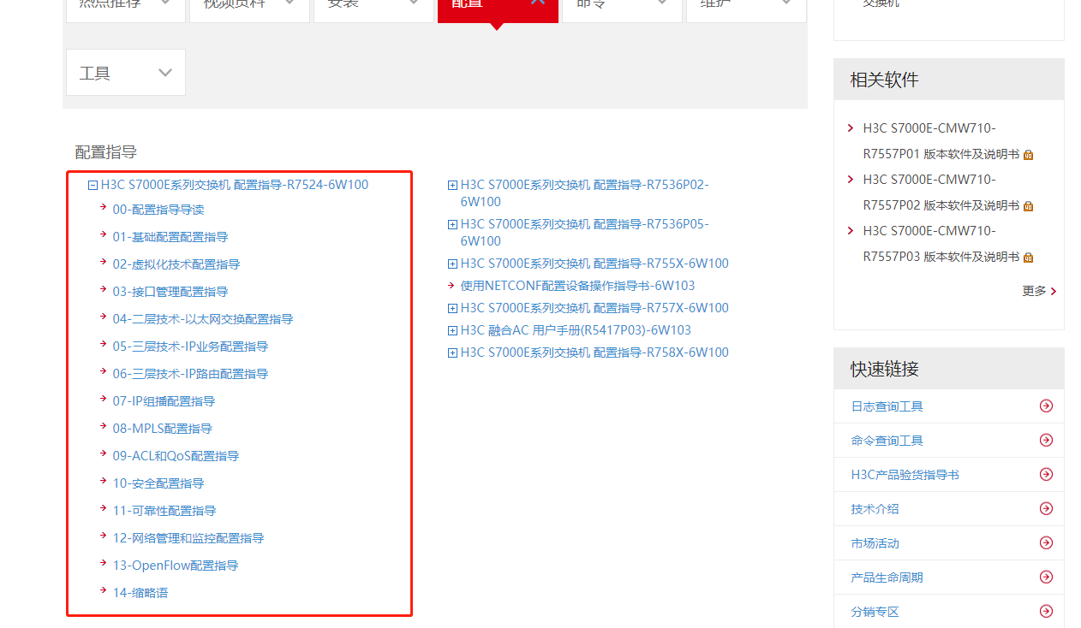Open 技术介绍 quick link
This screenshot has width=1081, height=628.
click(875, 509)
